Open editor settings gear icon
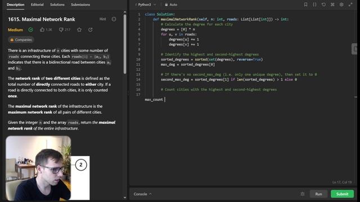Image resolution: width=360 pixels, height=202 pixels. point(341,4)
